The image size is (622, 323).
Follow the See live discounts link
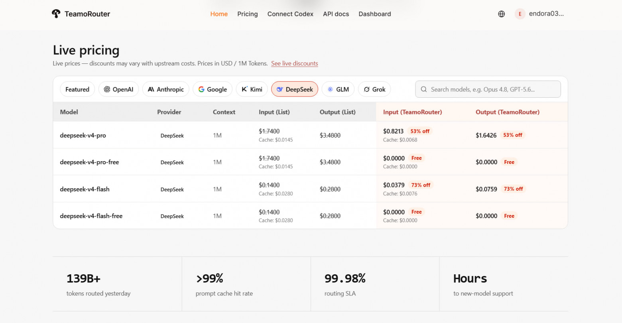pos(295,63)
